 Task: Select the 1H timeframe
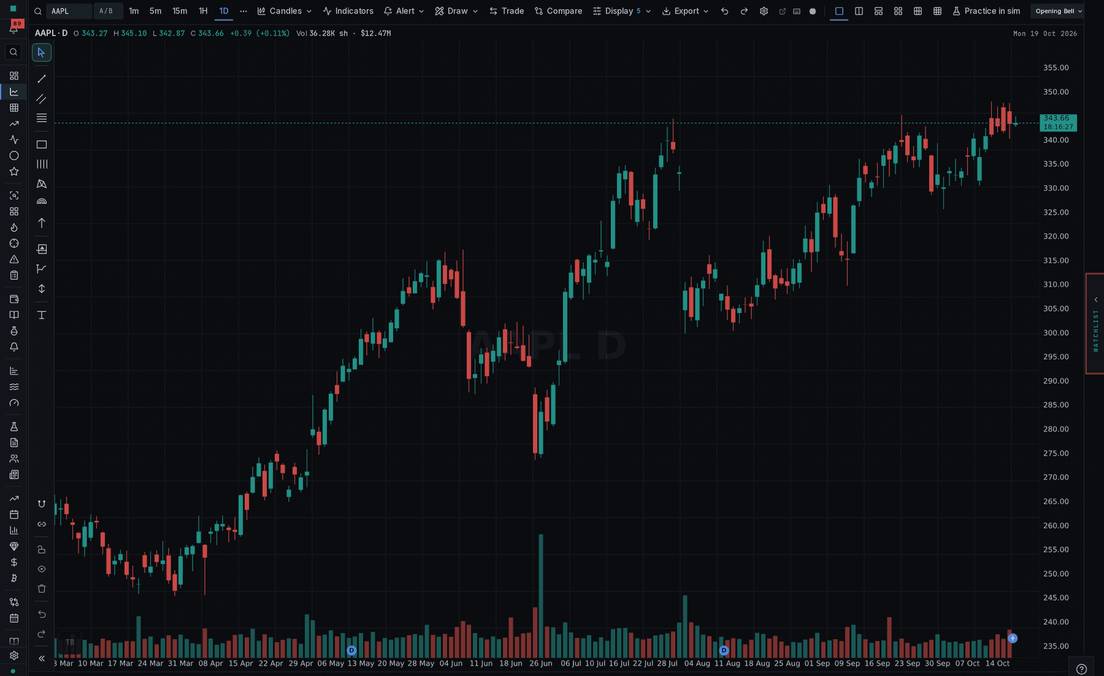(x=203, y=11)
